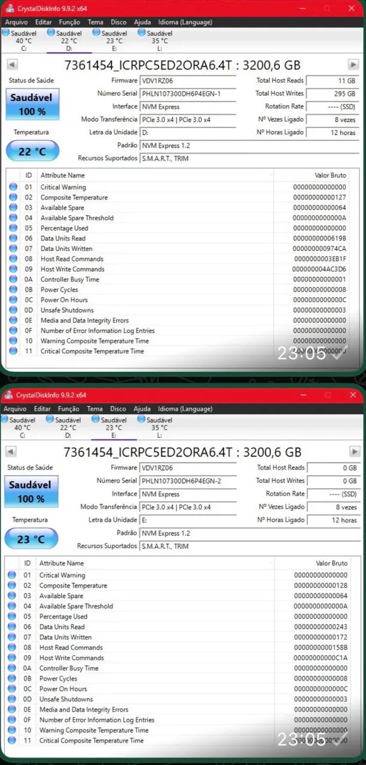Viewport: 366px width, 765px height.
Task: Click the Saudável 100 % health status in the bottom window
Action: 30,492
